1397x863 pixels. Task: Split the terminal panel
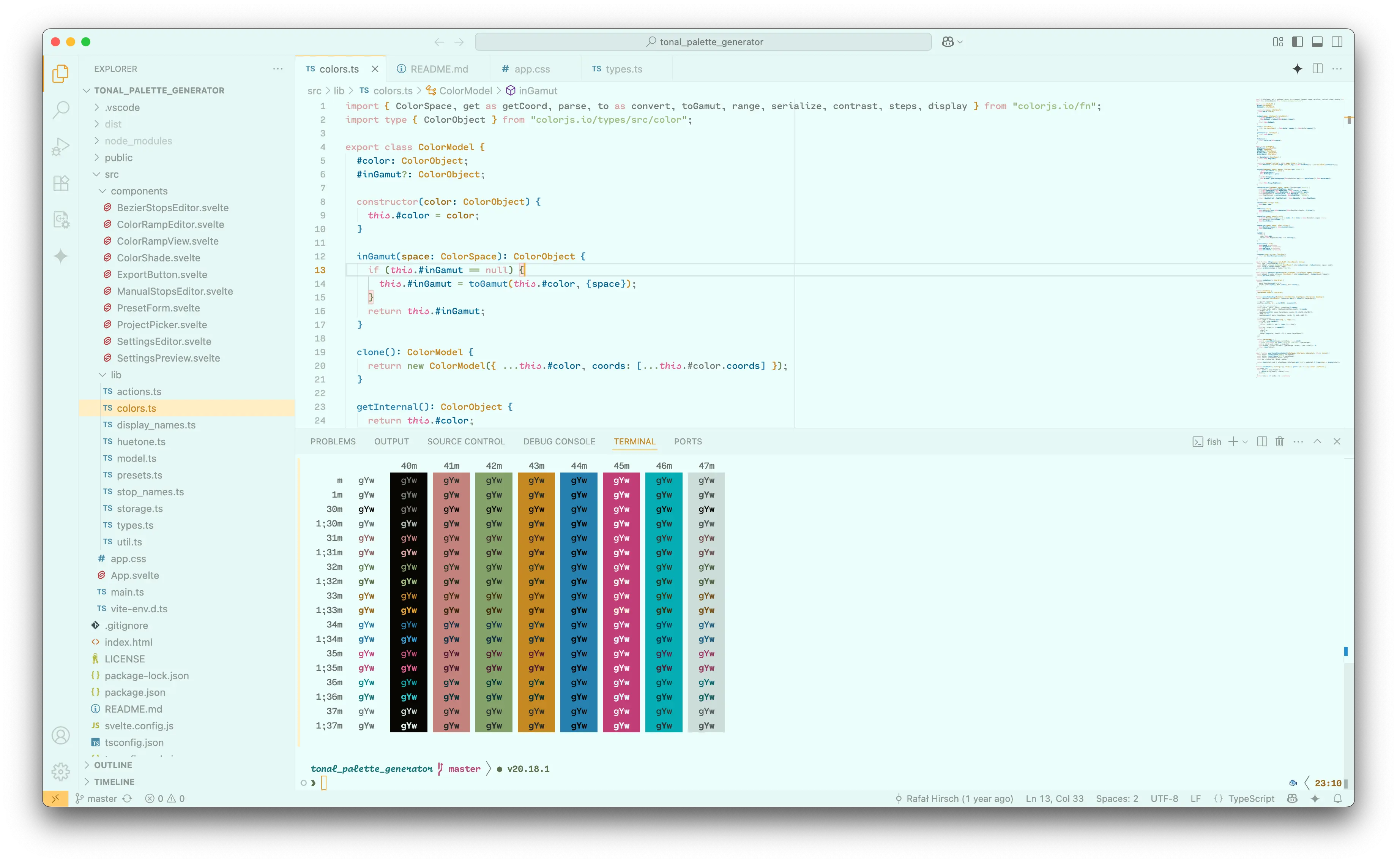pyautogui.click(x=1262, y=441)
